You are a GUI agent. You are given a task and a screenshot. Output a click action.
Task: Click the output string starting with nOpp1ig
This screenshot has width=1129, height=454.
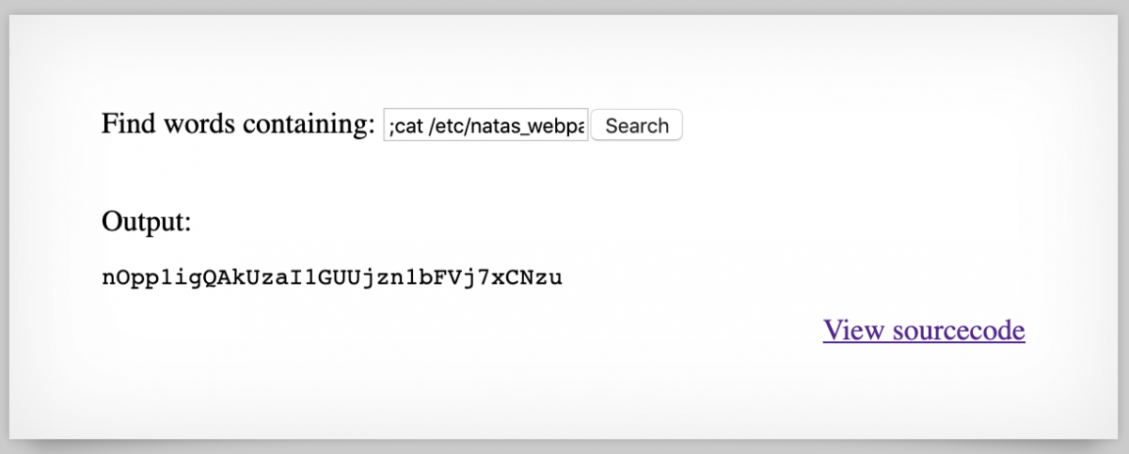tap(331, 277)
